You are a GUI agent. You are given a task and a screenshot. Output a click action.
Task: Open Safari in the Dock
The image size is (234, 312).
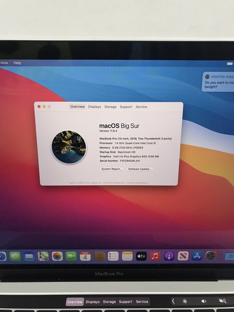pyautogui.click(x=3, y=256)
